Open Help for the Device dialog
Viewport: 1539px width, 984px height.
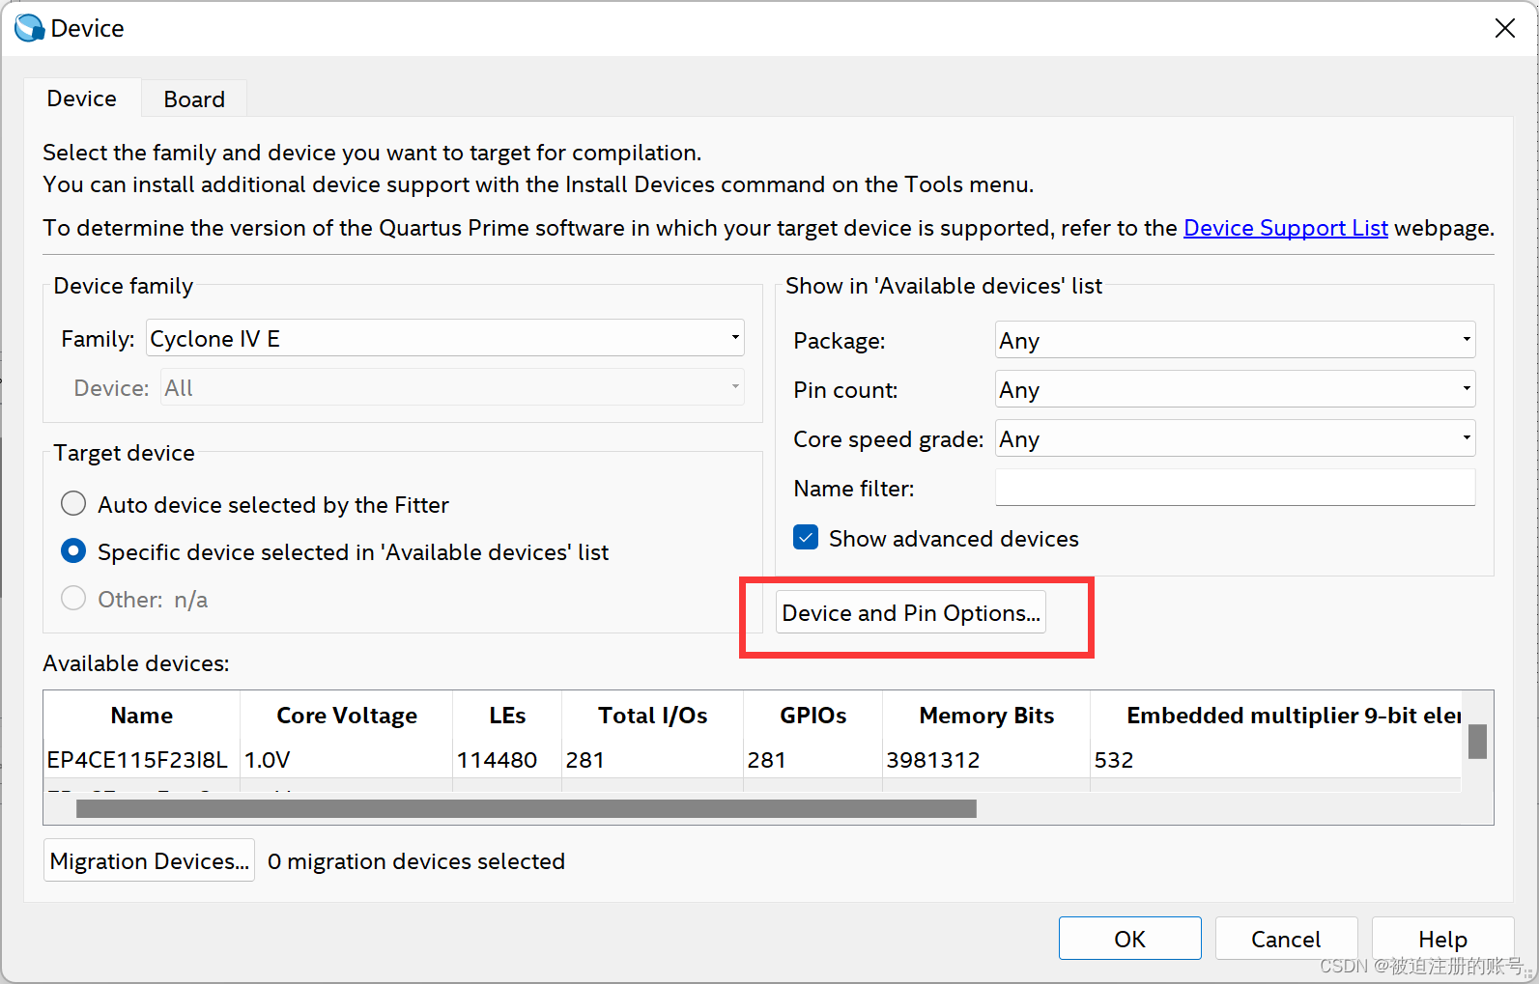coord(1442,939)
